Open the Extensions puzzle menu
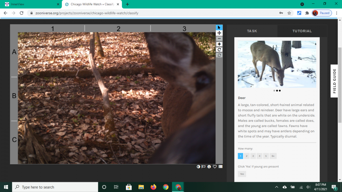Viewport: 342px width, 192px height. coord(307,13)
